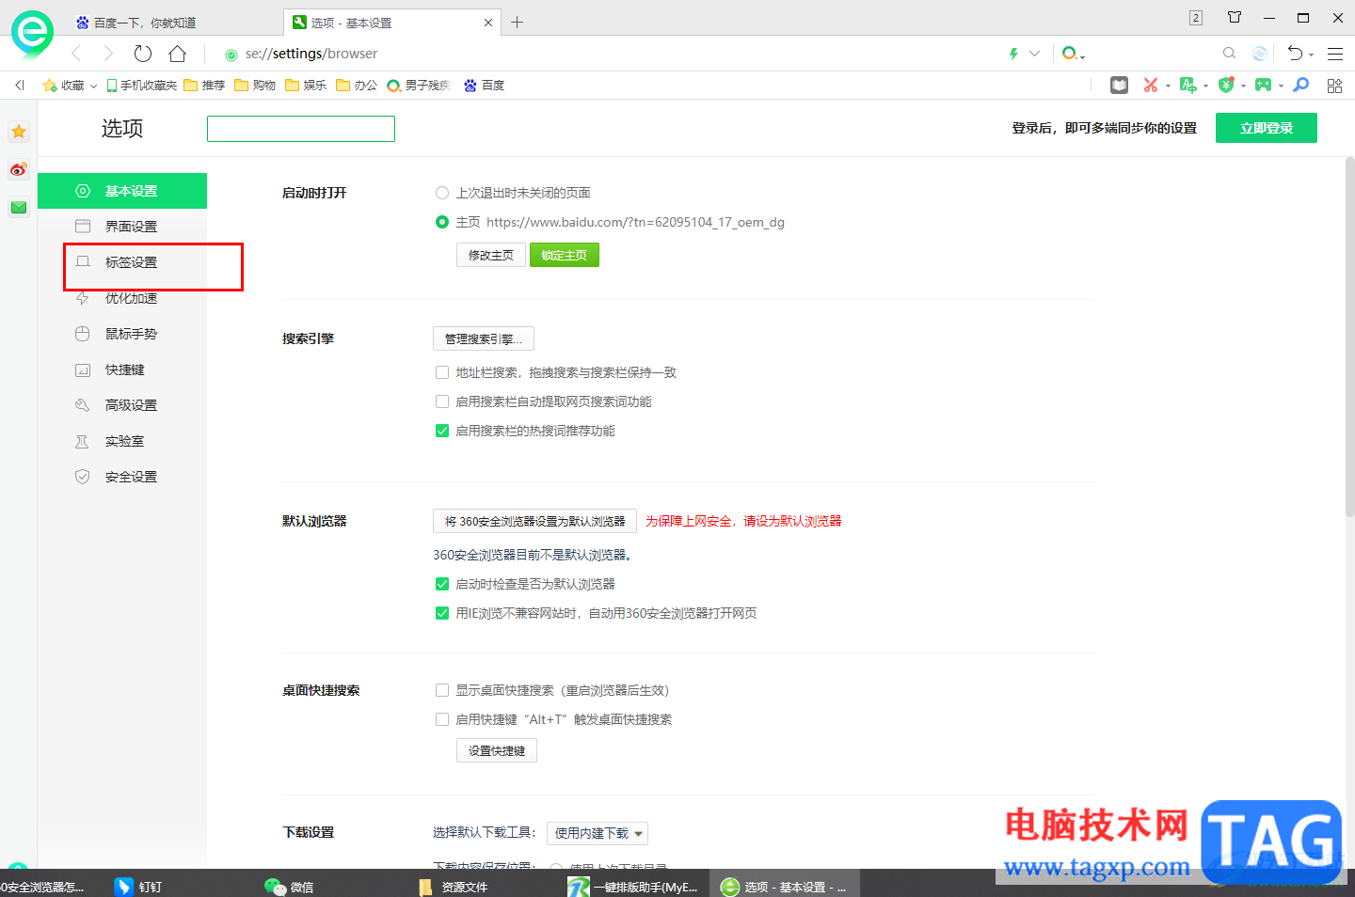Open the 使用内建下载 download tool dropdown

click(596, 833)
